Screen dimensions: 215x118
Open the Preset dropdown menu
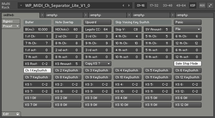11,26
